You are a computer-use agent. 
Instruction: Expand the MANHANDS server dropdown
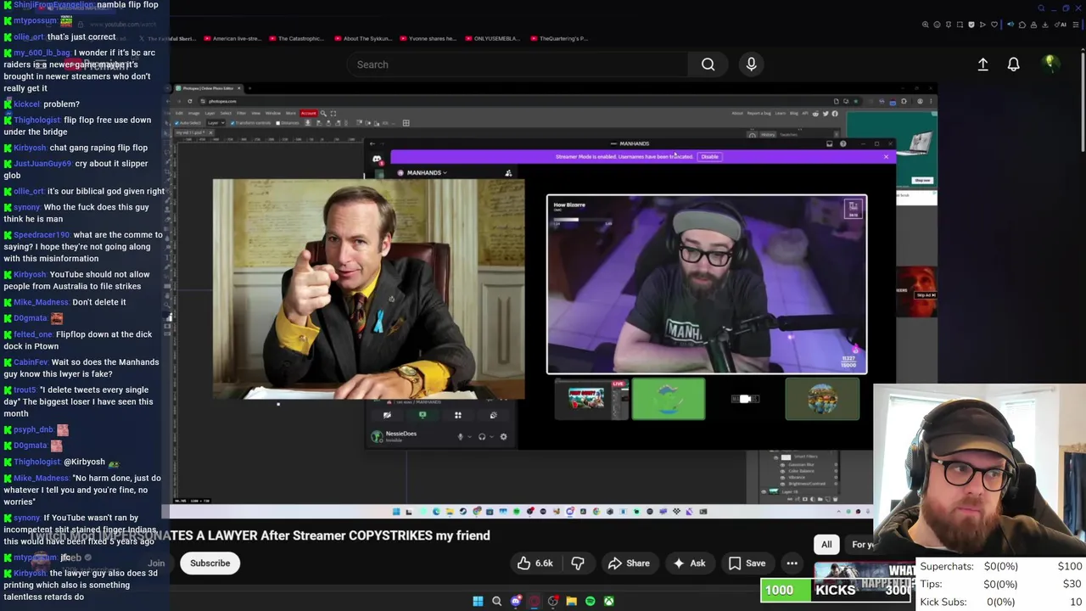pyautogui.click(x=426, y=172)
